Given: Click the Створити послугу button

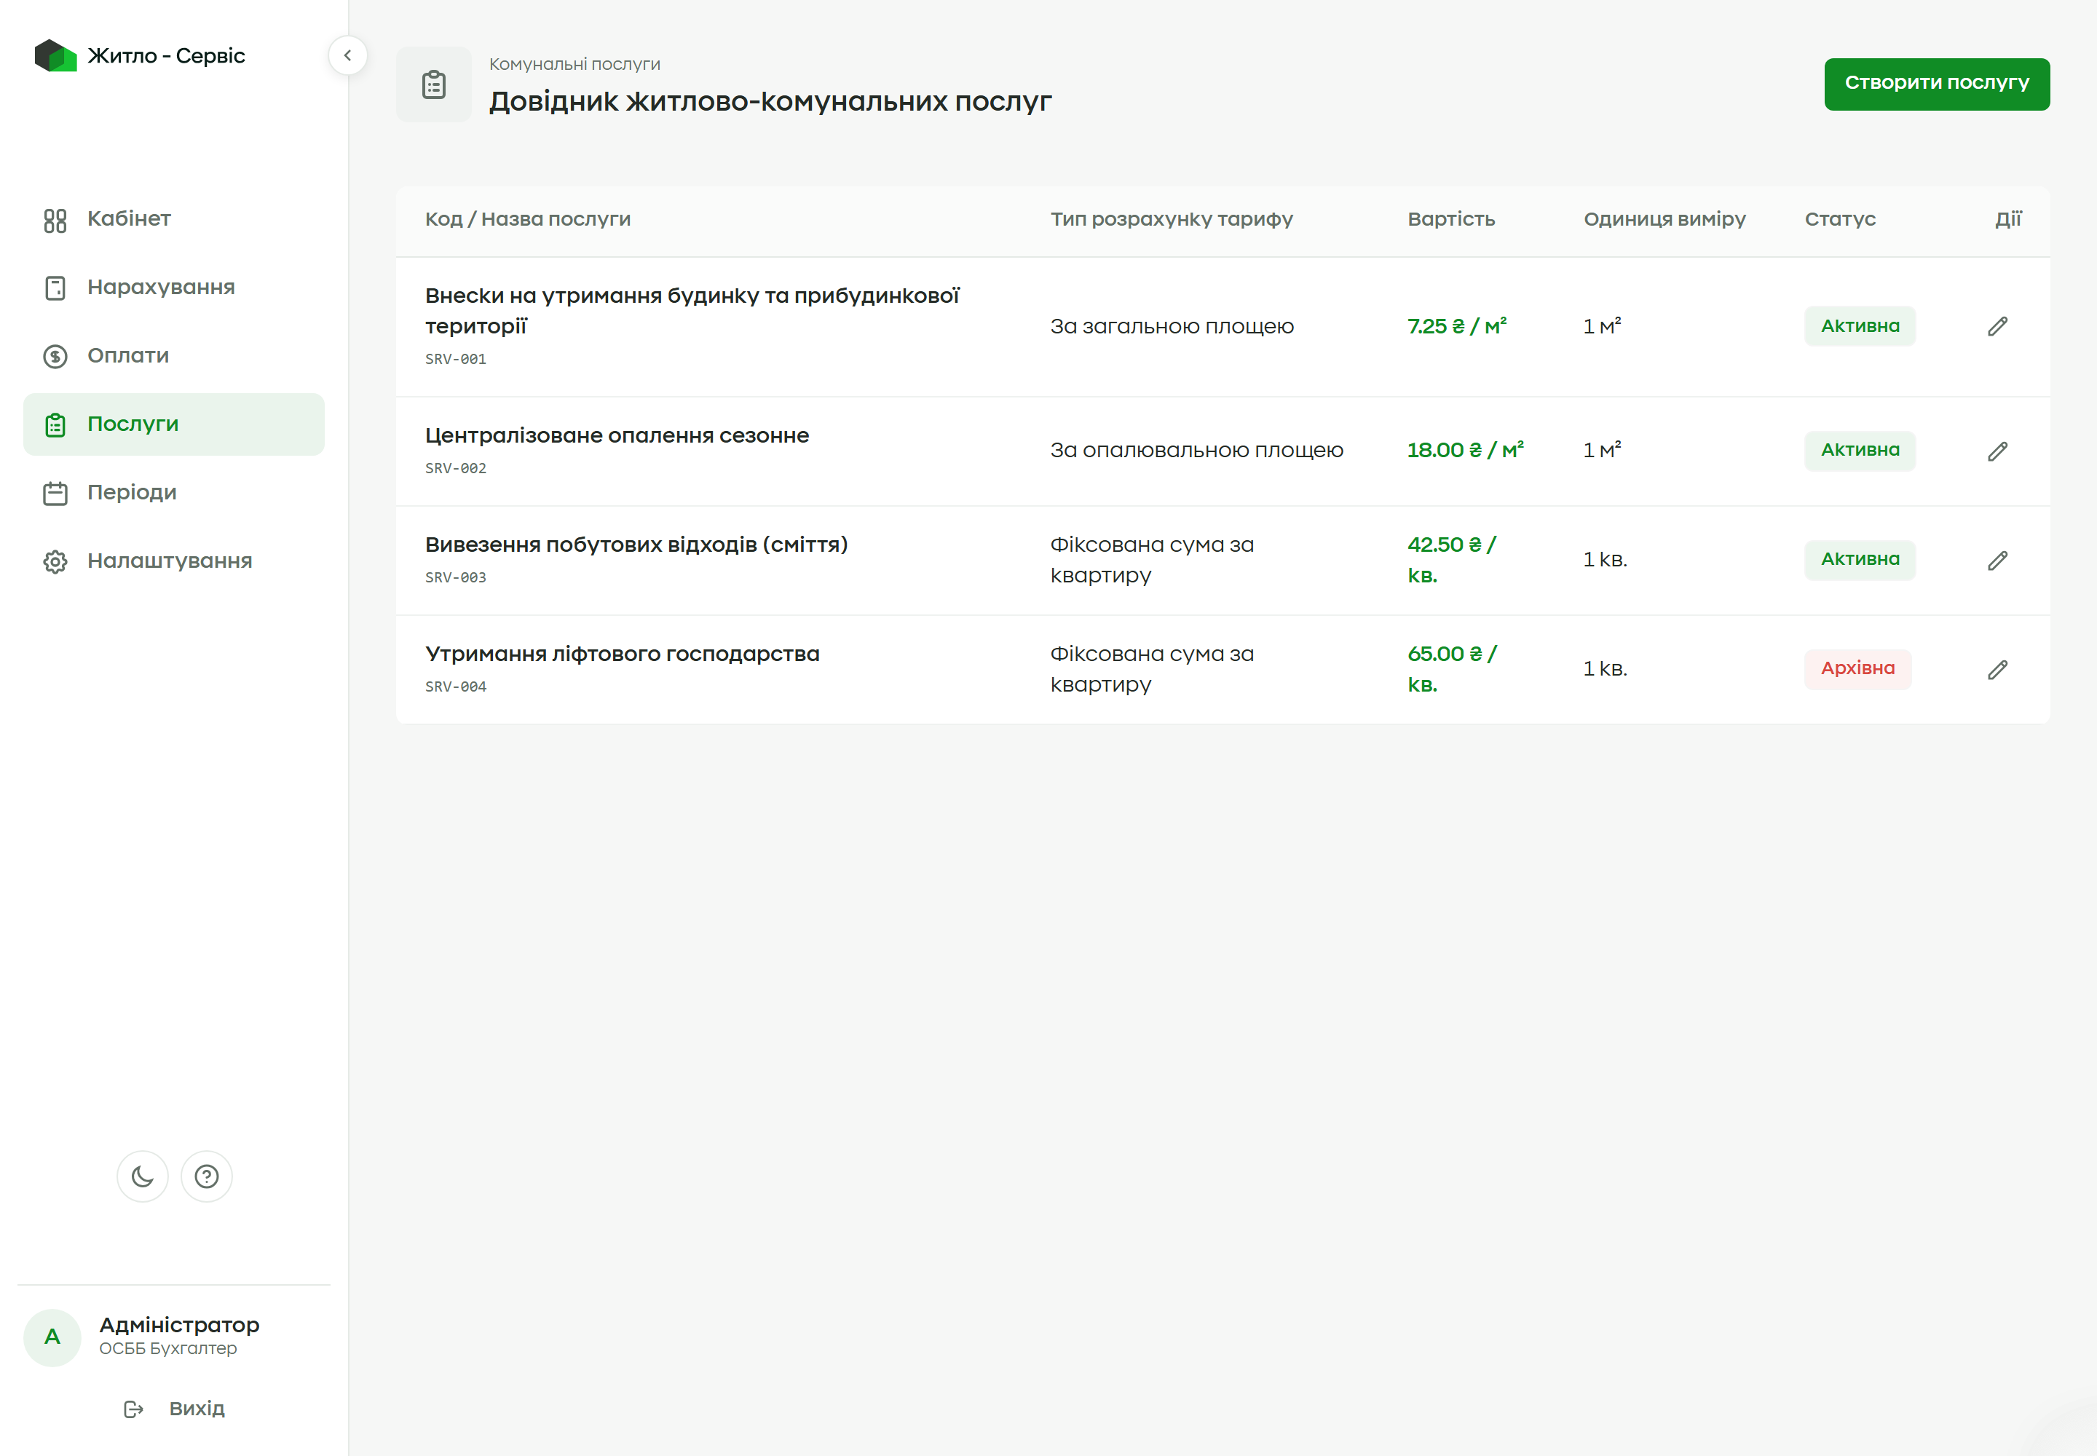Looking at the screenshot, I should (1936, 84).
